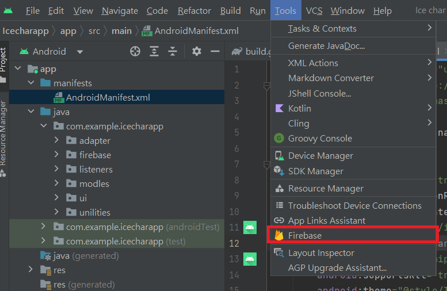Viewport: 447px width, 291px height.
Task: Click the Android gutter icon on line 11
Action: pyautogui.click(x=250, y=227)
